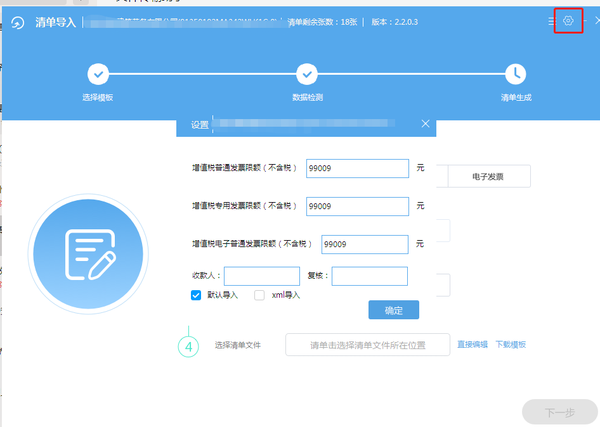Close the 设置 dialog with X
The image size is (600, 427).
tap(426, 124)
